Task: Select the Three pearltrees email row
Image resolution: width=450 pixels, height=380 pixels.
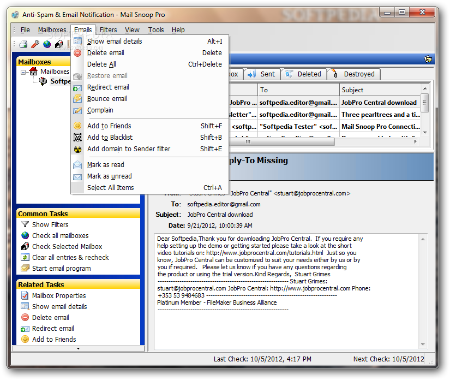Action: click(325, 115)
